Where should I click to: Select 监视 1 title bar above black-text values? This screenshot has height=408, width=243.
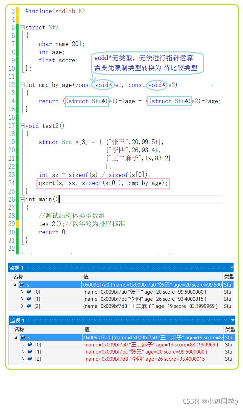pyautogui.click(x=121, y=268)
